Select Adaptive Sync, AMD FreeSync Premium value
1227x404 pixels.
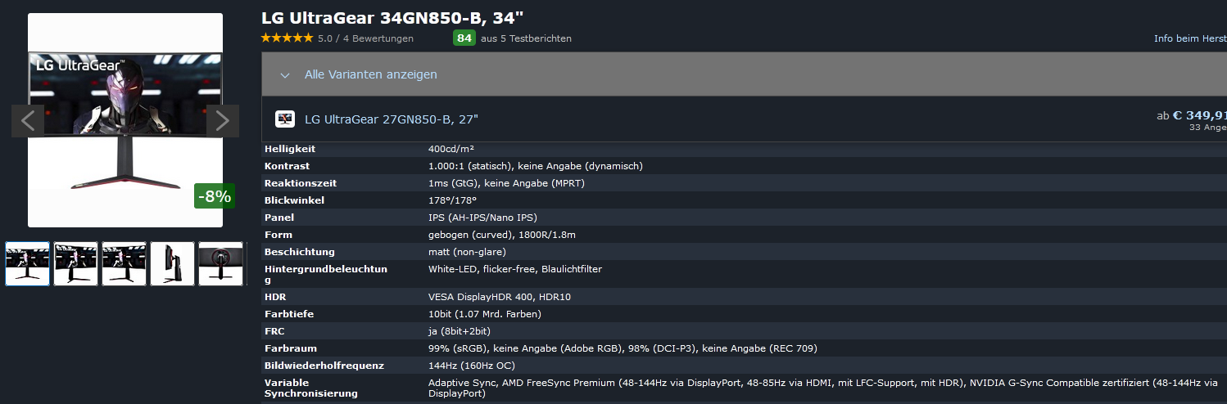[822, 388]
